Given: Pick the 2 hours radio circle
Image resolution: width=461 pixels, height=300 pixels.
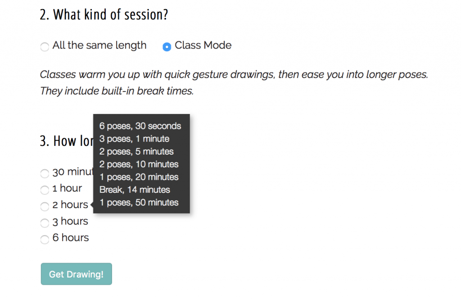Looking at the screenshot, I should tap(45, 206).
